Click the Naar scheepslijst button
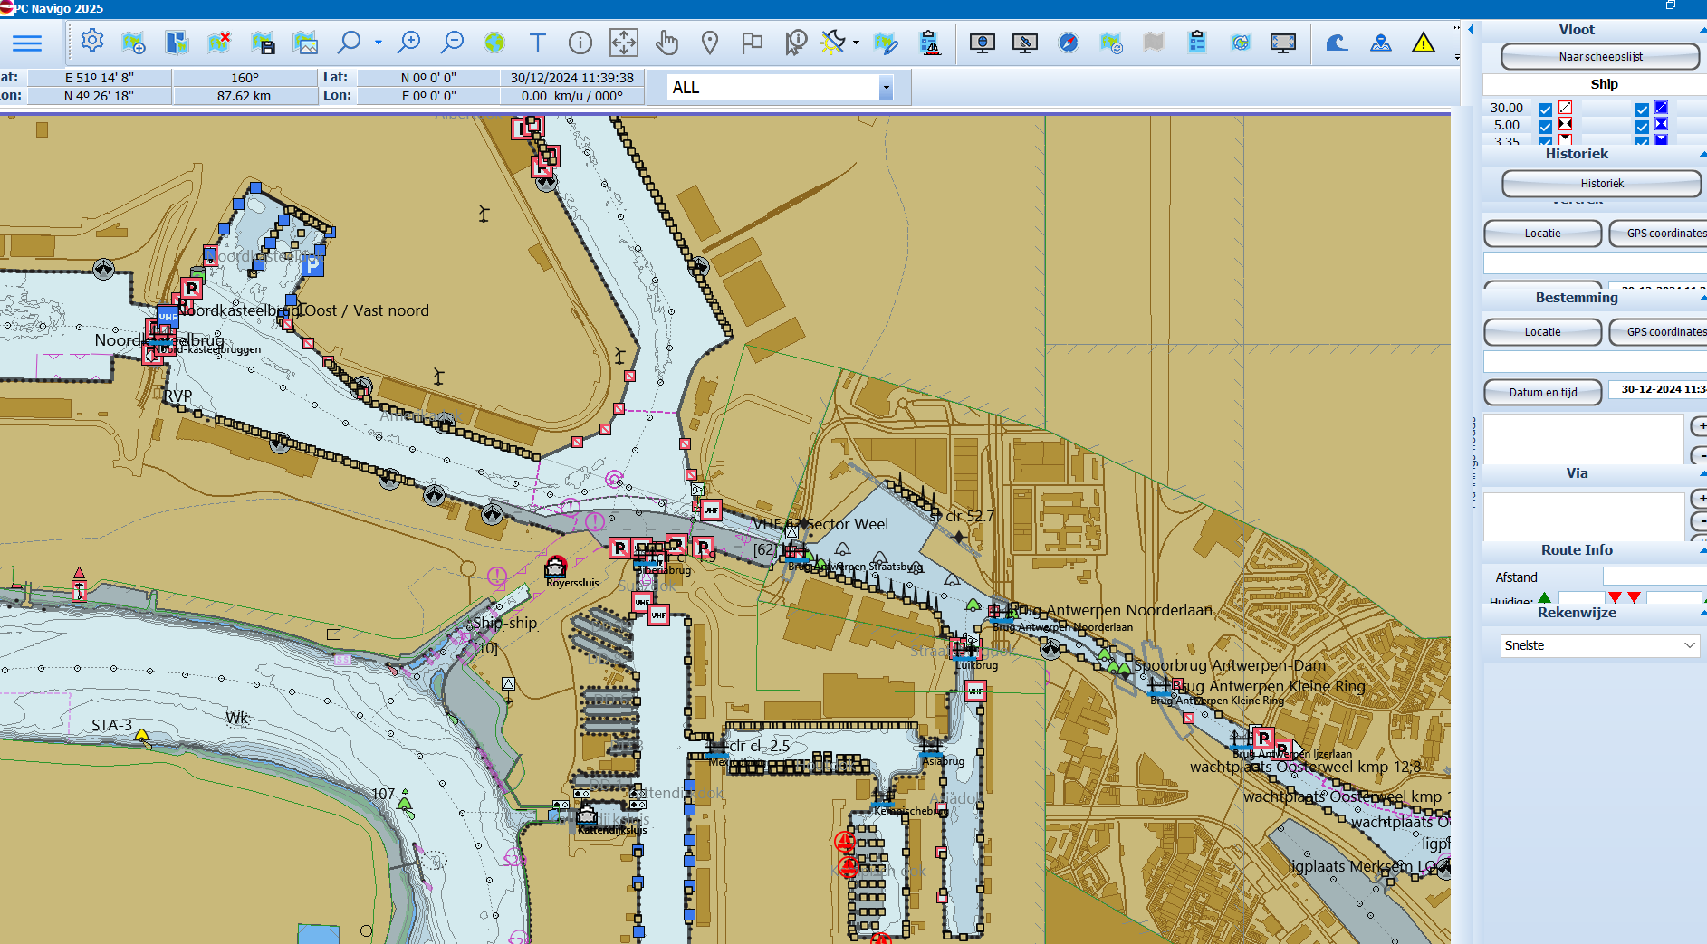 click(x=1600, y=56)
